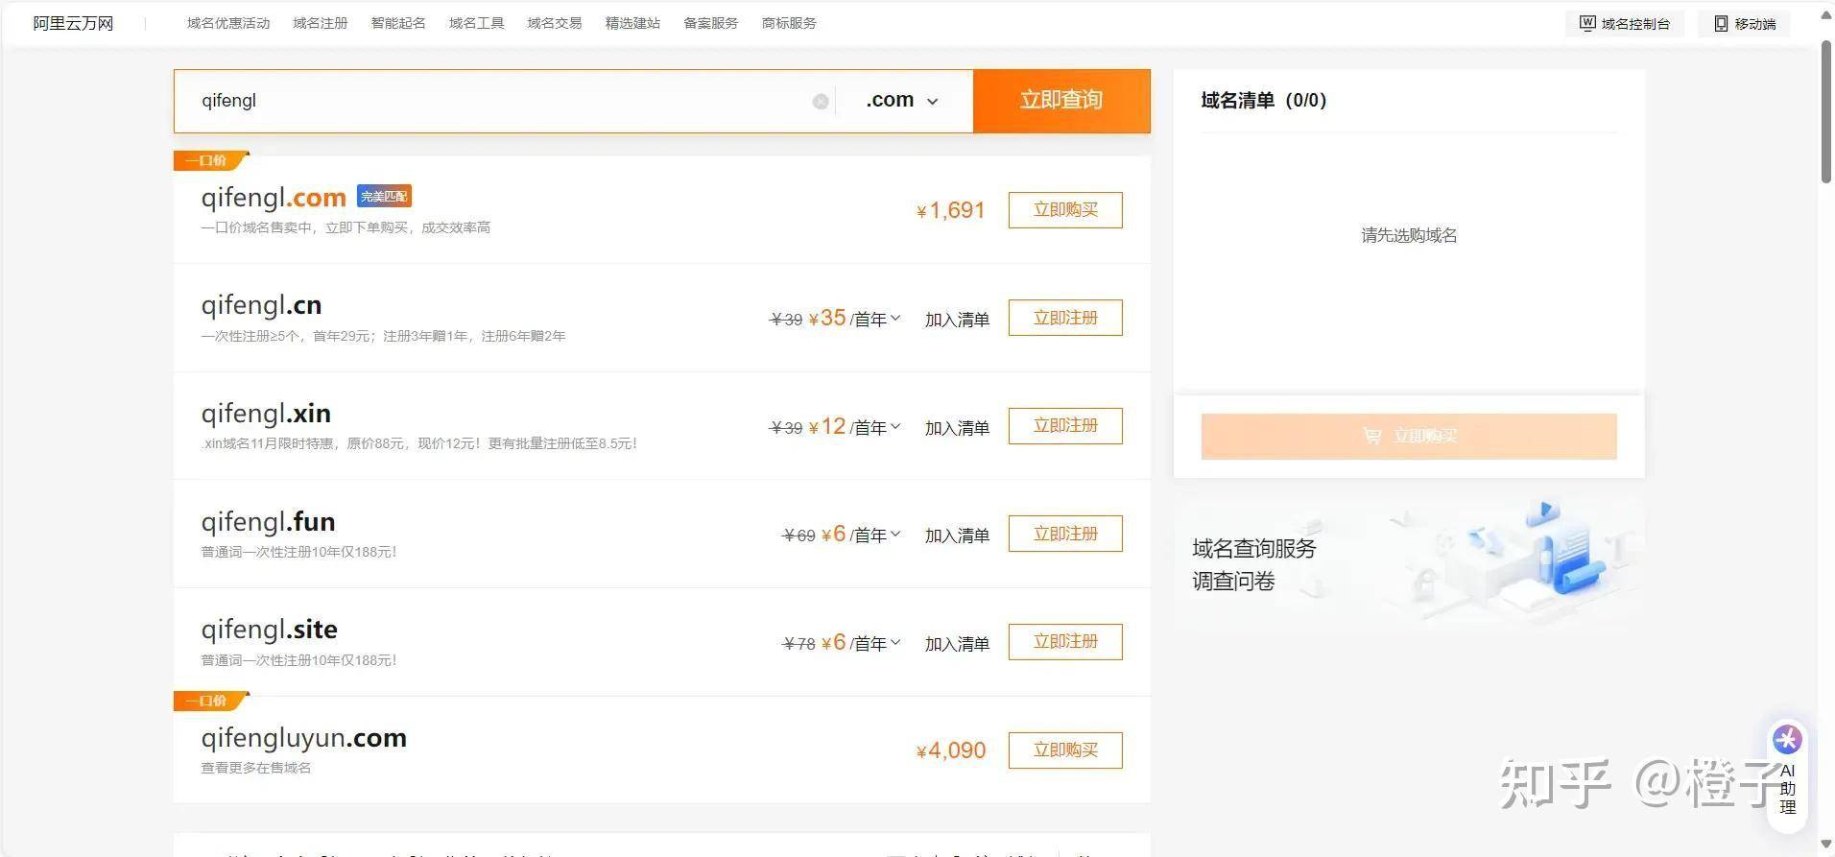Expand the qifengl.site 首年 price dropdown
The image size is (1835, 857).
pyautogui.click(x=895, y=642)
